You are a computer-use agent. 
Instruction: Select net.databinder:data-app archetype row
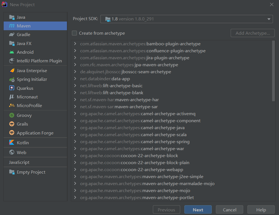pos(171,79)
